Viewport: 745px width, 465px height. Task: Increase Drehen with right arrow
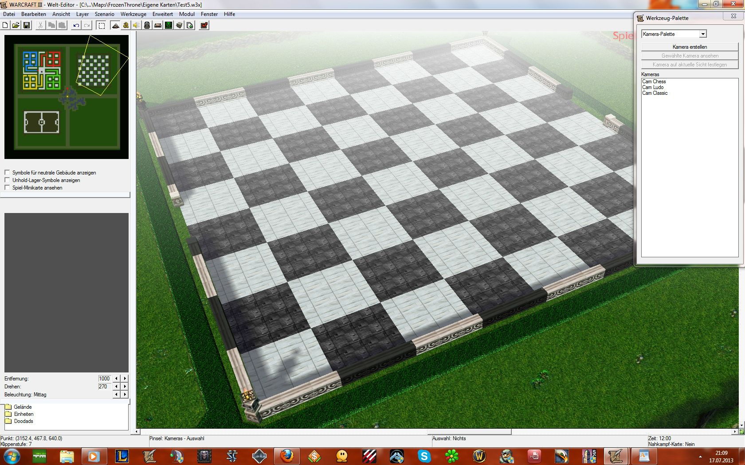(x=125, y=387)
